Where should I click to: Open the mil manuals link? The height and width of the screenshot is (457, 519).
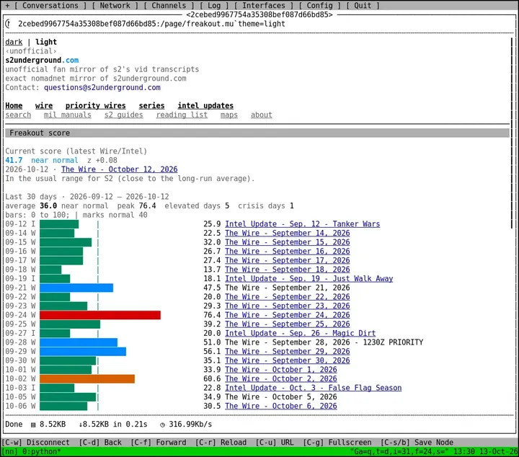coord(68,115)
